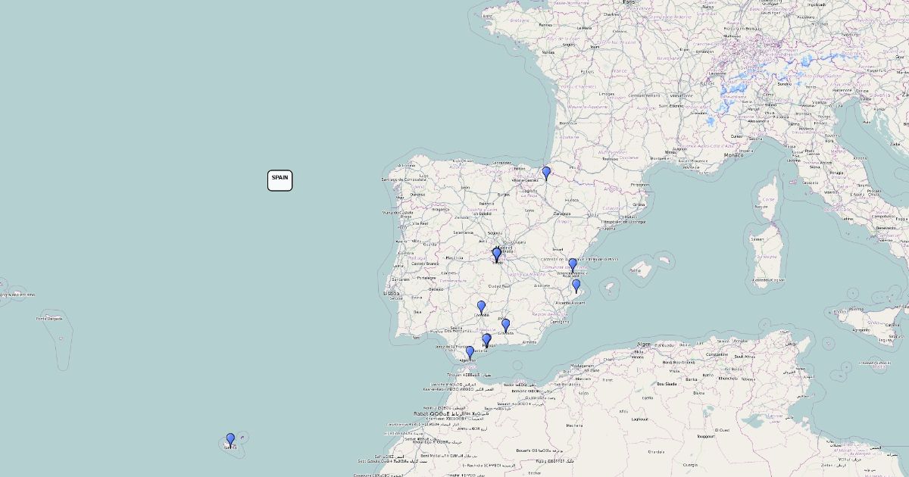The width and height of the screenshot is (909, 477).
Task: Click the Cartagena city label
Action: [559, 322]
